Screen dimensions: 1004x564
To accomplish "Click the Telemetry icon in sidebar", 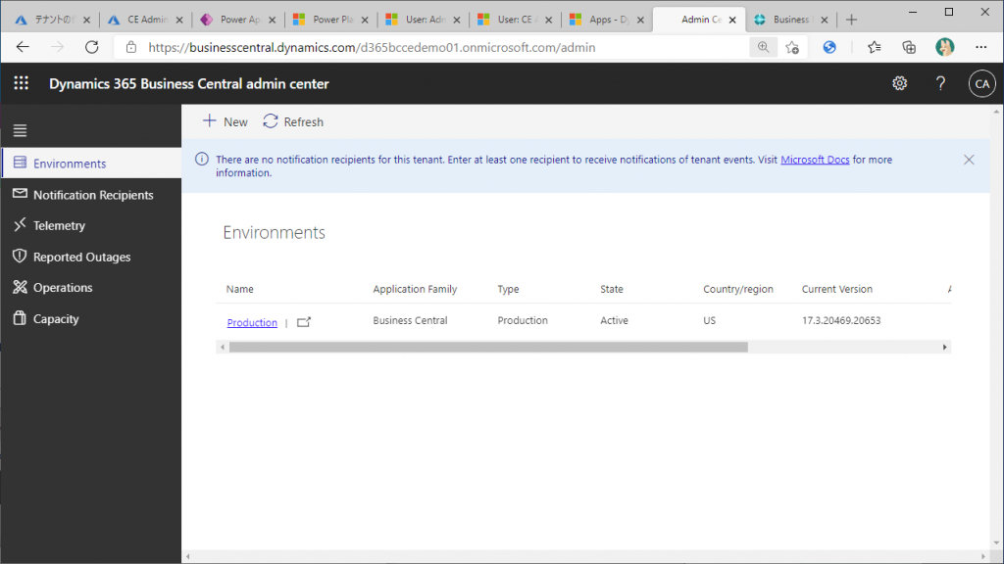I will (x=20, y=224).
